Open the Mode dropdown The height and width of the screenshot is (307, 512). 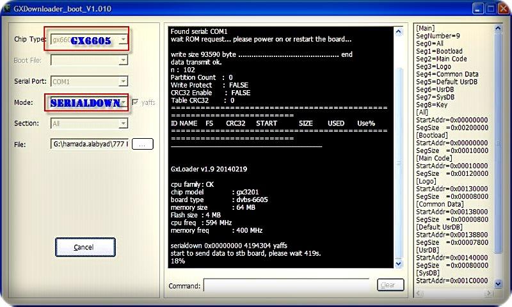click(124, 102)
